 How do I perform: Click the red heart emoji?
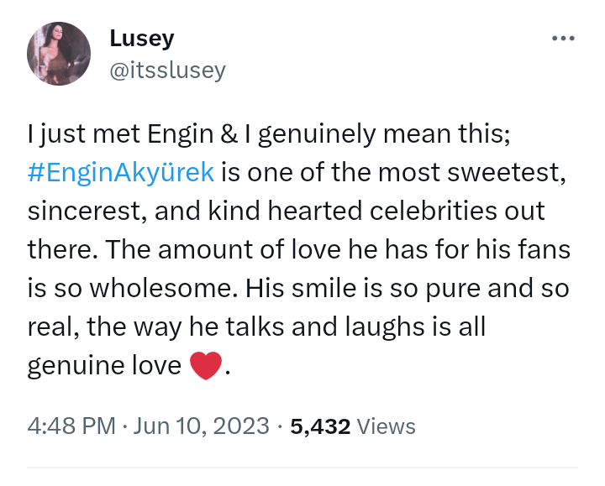[x=206, y=366]
